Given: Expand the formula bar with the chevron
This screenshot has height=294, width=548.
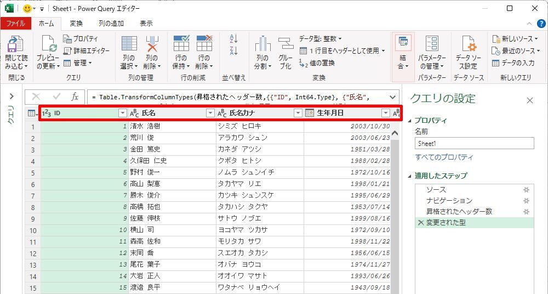Looking at the screenshot, I should 392,97.
